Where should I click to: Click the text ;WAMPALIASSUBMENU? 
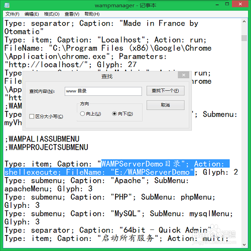point(42,139)
